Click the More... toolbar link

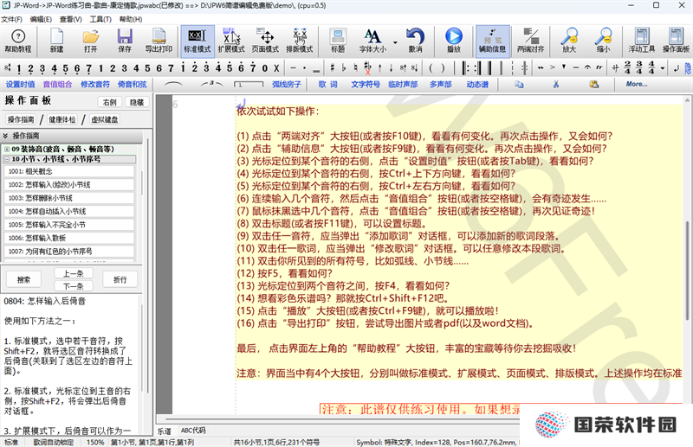637,84
